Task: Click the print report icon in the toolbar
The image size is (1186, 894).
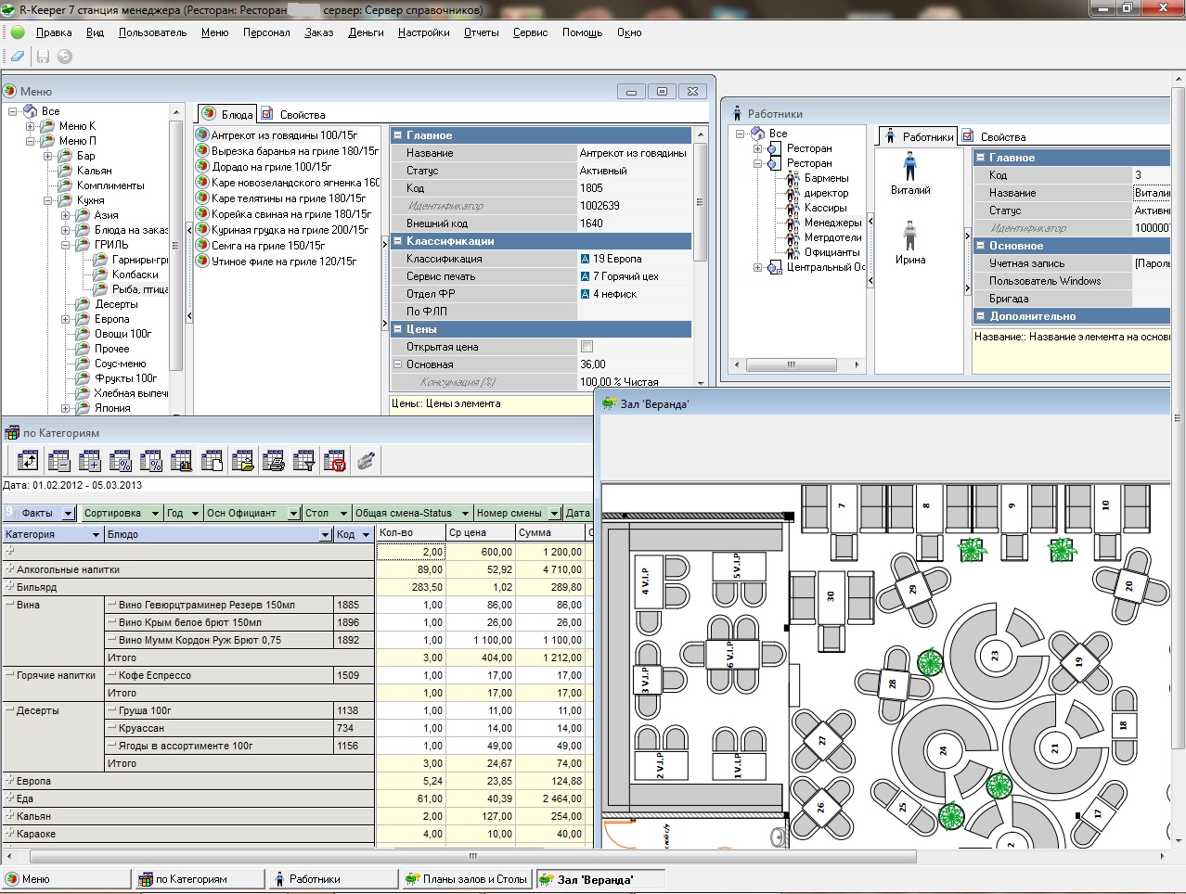Action: 274,461
